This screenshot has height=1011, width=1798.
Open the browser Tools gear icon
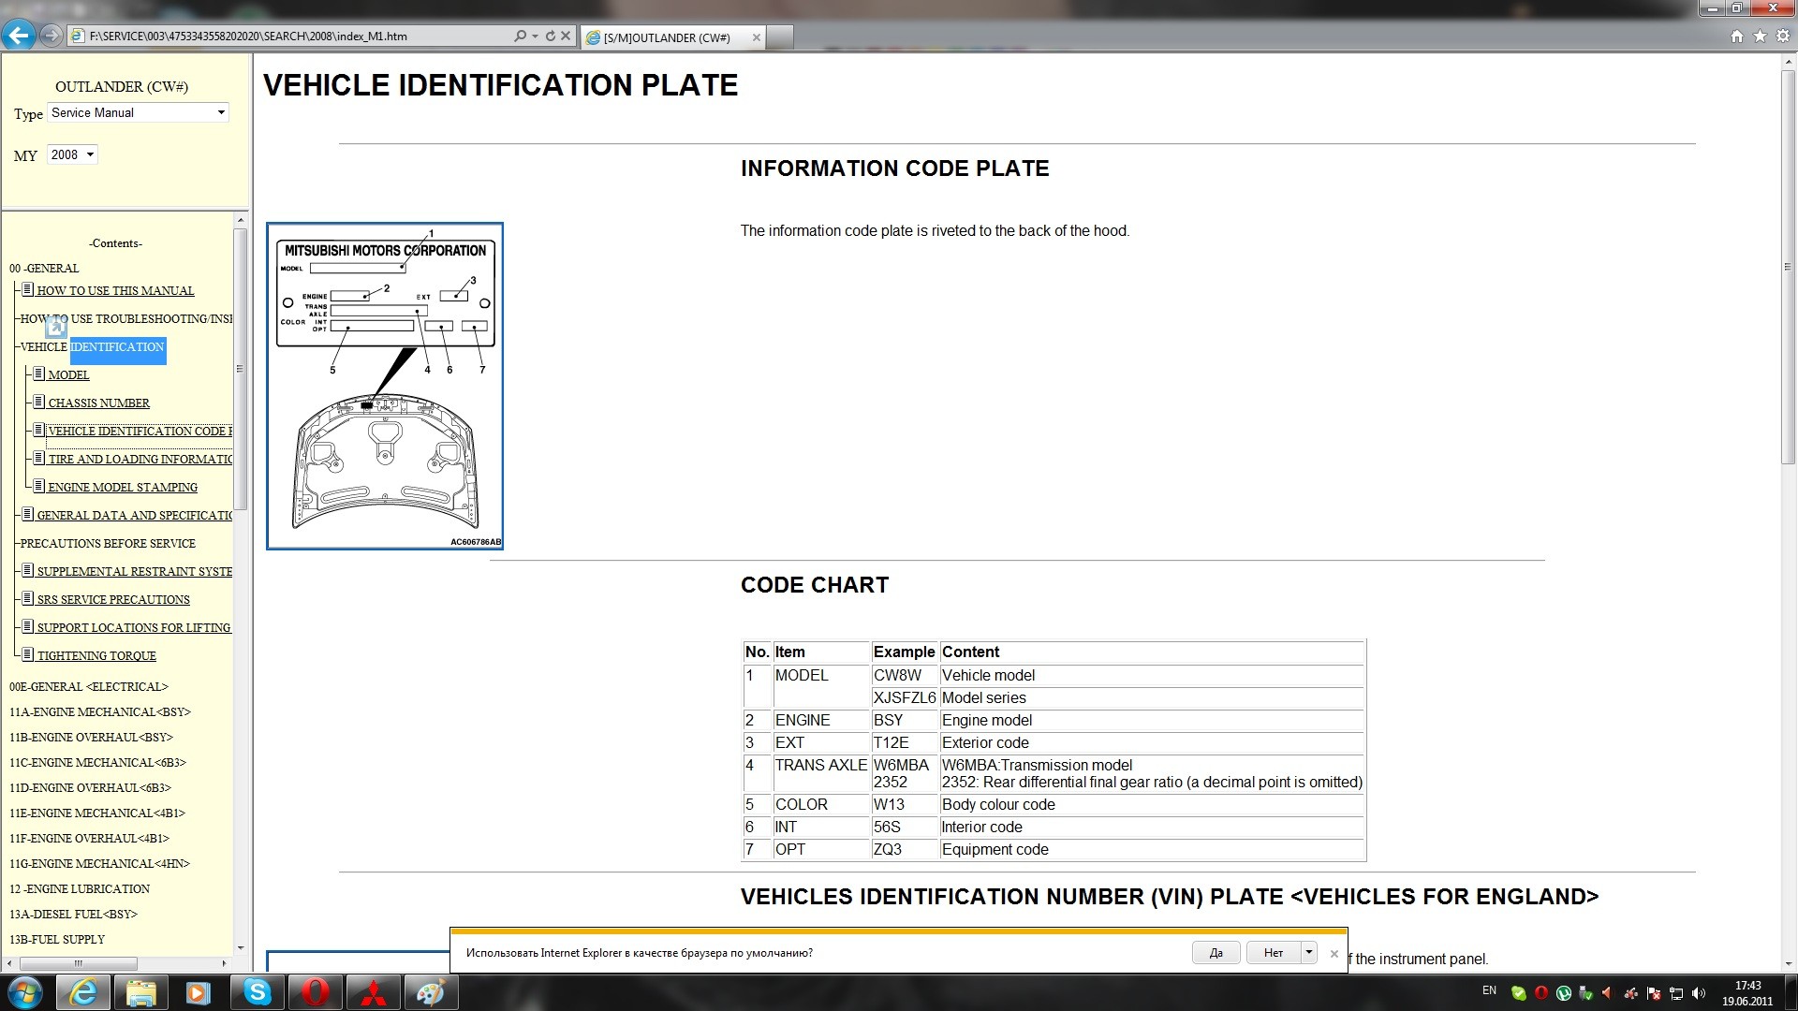coord(1782,36)
